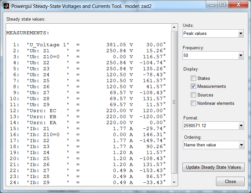Toggle the Nonlinear elements checkbox
The height and width of the screenshot is (193, 251).
pyautogui.click(x=193, y=103)
